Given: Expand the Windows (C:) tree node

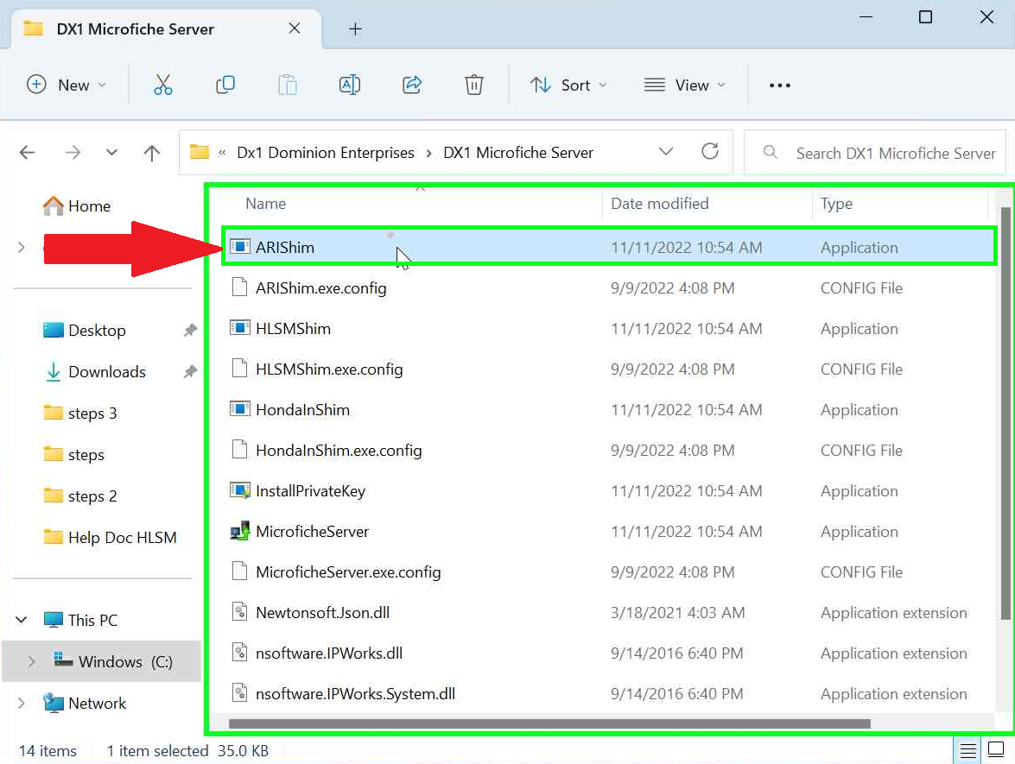Looking at the screenshot, I should (x=31, y=661).
